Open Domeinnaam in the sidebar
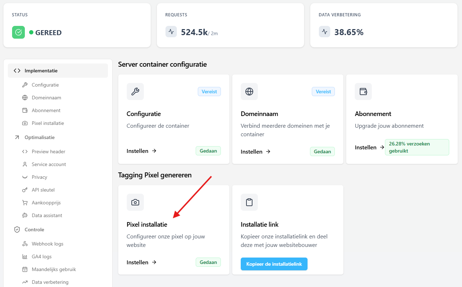The height and width of the screenshot is (287, 462). pos(46,98)
